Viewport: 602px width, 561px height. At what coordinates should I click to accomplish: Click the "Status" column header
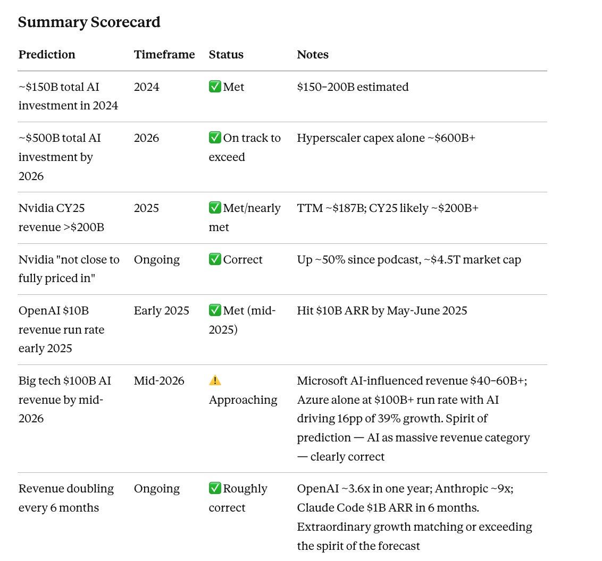226,54
